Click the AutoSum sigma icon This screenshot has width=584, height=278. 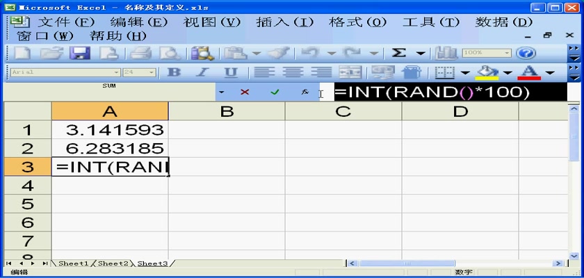pos(398,54)
